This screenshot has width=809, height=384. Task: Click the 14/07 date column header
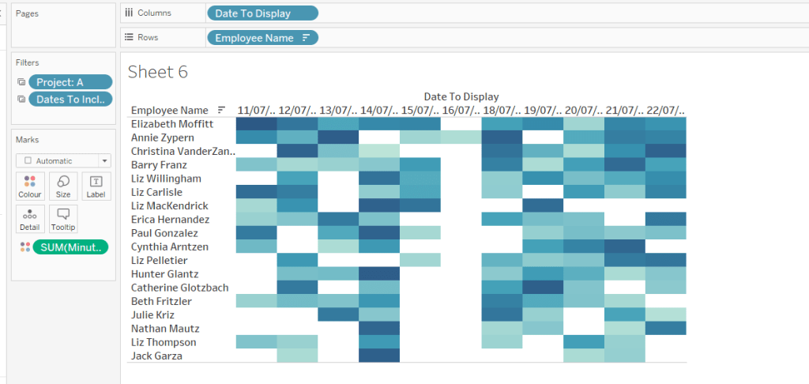378,111
